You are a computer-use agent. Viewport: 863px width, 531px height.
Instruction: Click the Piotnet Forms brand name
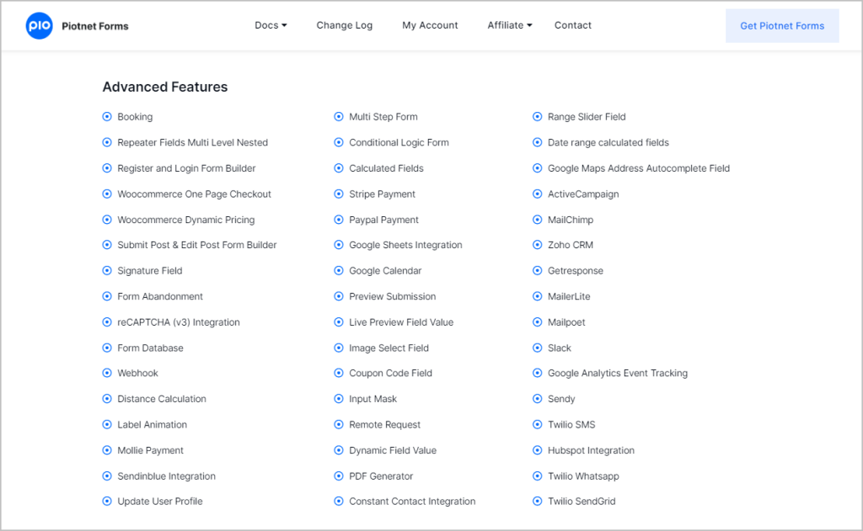(x=95, y=26)
